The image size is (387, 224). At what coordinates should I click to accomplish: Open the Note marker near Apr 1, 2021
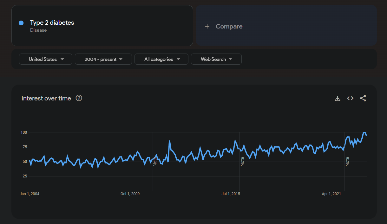click(347, 161)
